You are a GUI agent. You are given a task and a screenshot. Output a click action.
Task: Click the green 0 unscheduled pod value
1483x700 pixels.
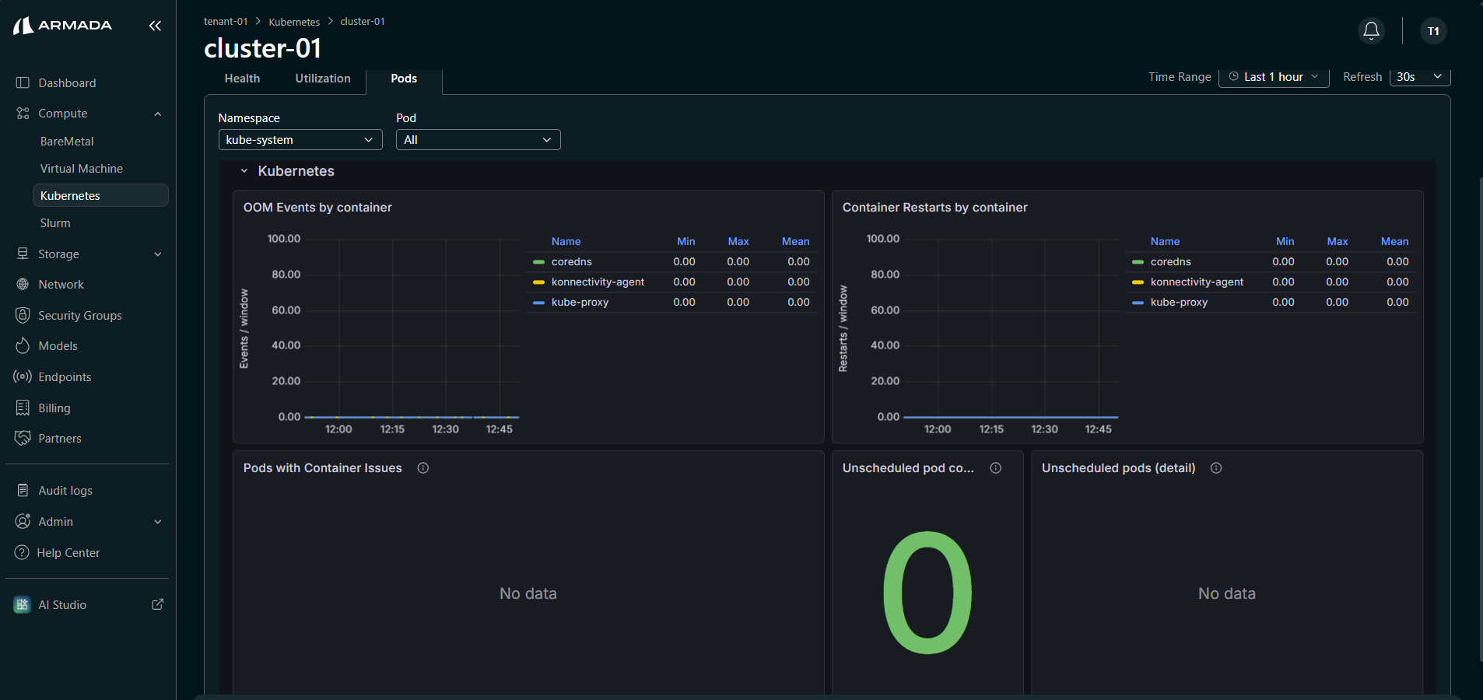(927, 593)
